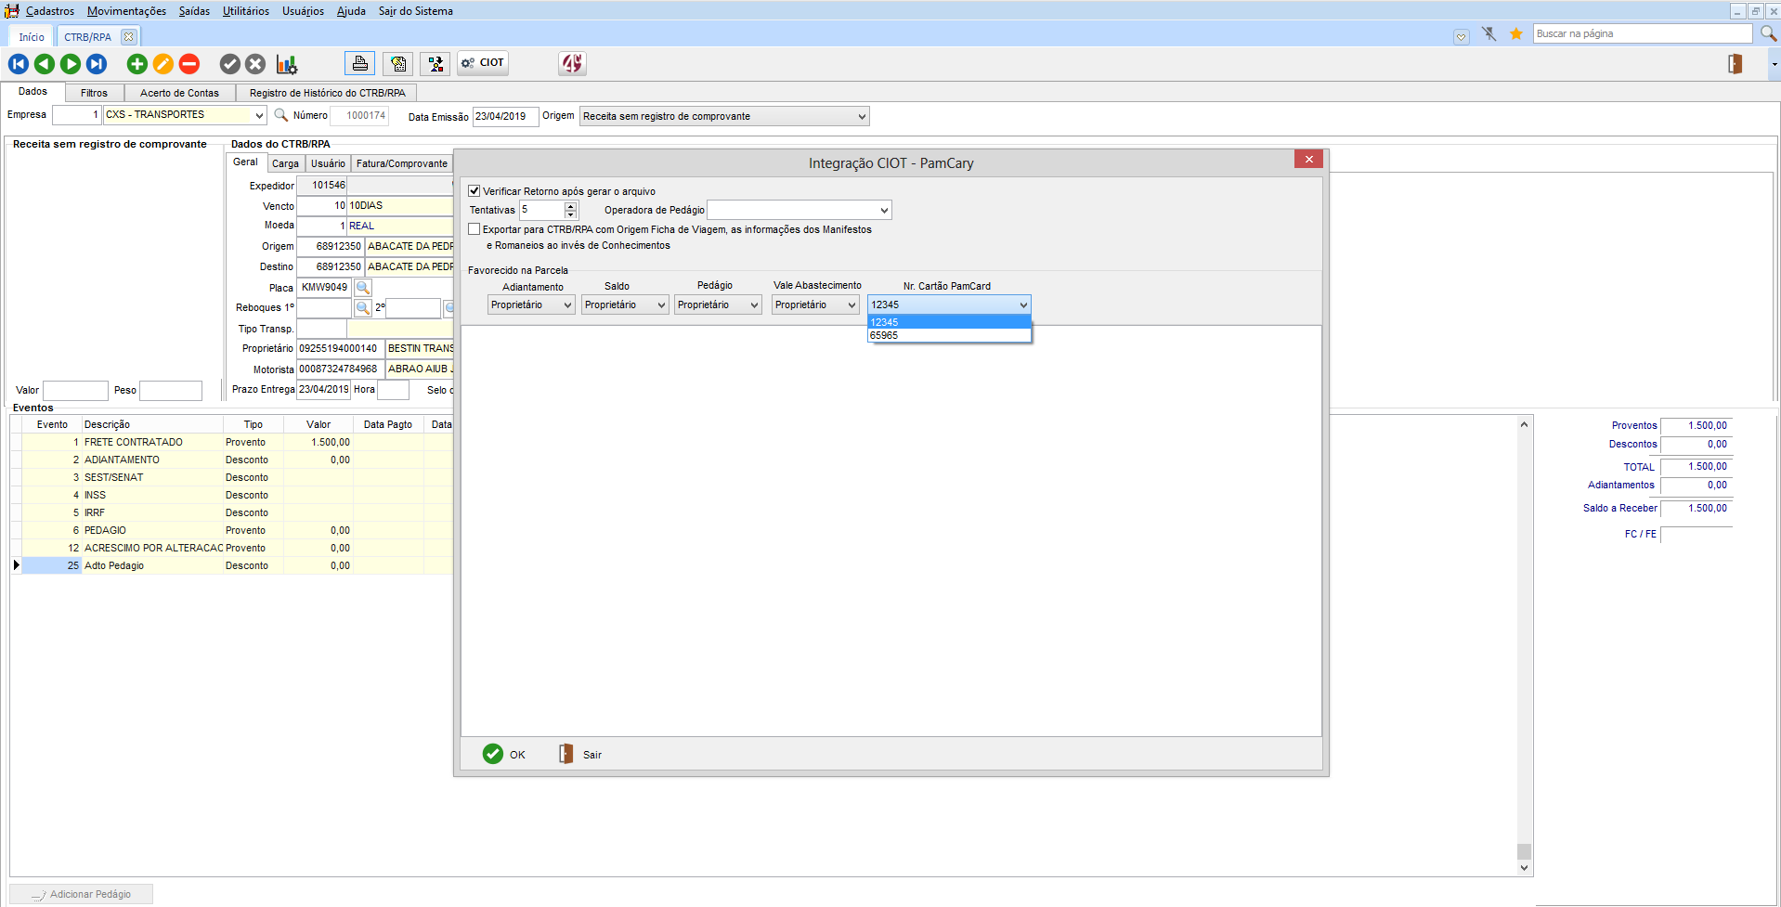The width and height of the screenshot is (1781, 907).
Task: Open Registro de Histórico do CTRB/RPA tab
Action: click(327, 93)
